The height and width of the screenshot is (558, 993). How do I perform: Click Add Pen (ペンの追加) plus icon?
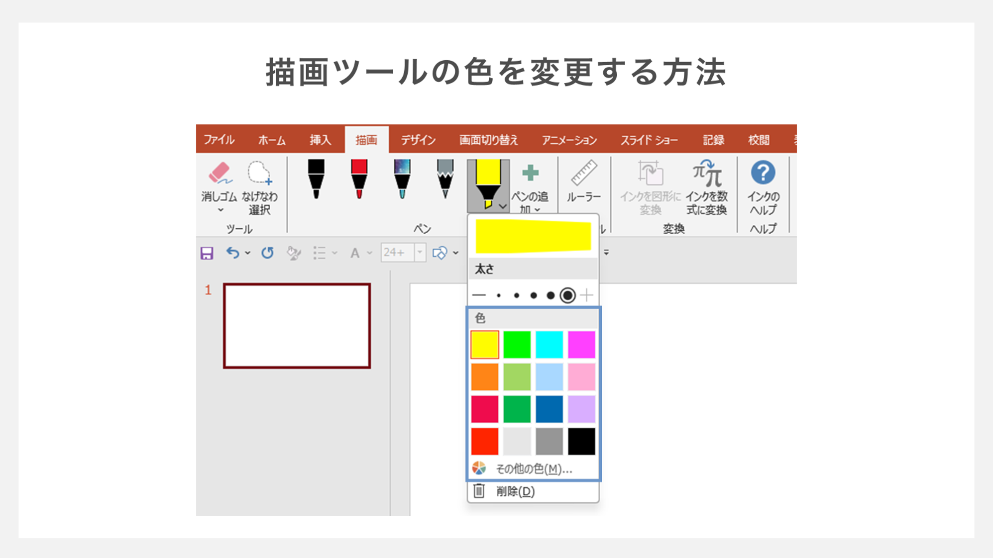click(x=530, y=173)
